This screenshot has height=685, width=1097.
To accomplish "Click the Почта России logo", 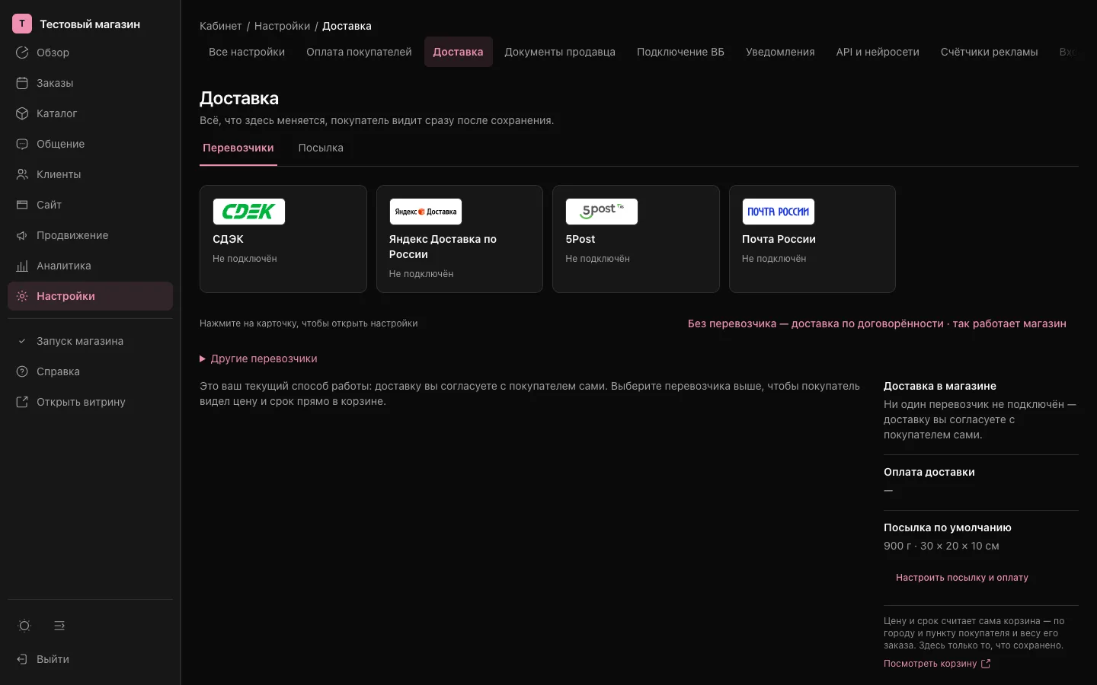I will 779,212.
